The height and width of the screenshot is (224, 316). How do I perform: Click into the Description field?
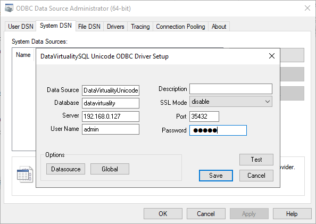tap(231, 89)
